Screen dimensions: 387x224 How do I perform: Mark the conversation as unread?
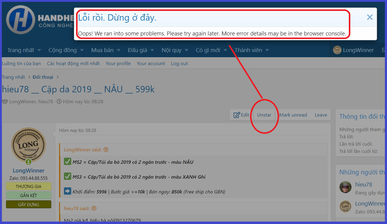293,115
